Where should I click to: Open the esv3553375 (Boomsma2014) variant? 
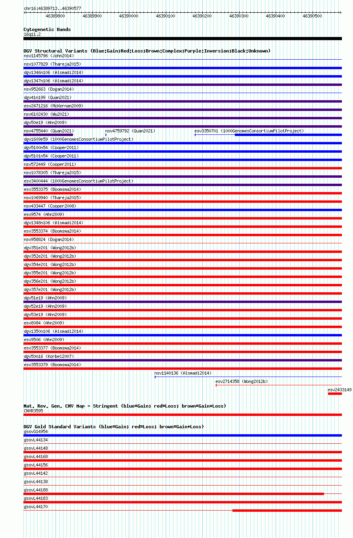click(52, 189)
